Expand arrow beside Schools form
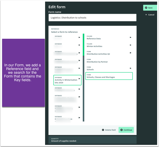159x147 pixels. 131,68
